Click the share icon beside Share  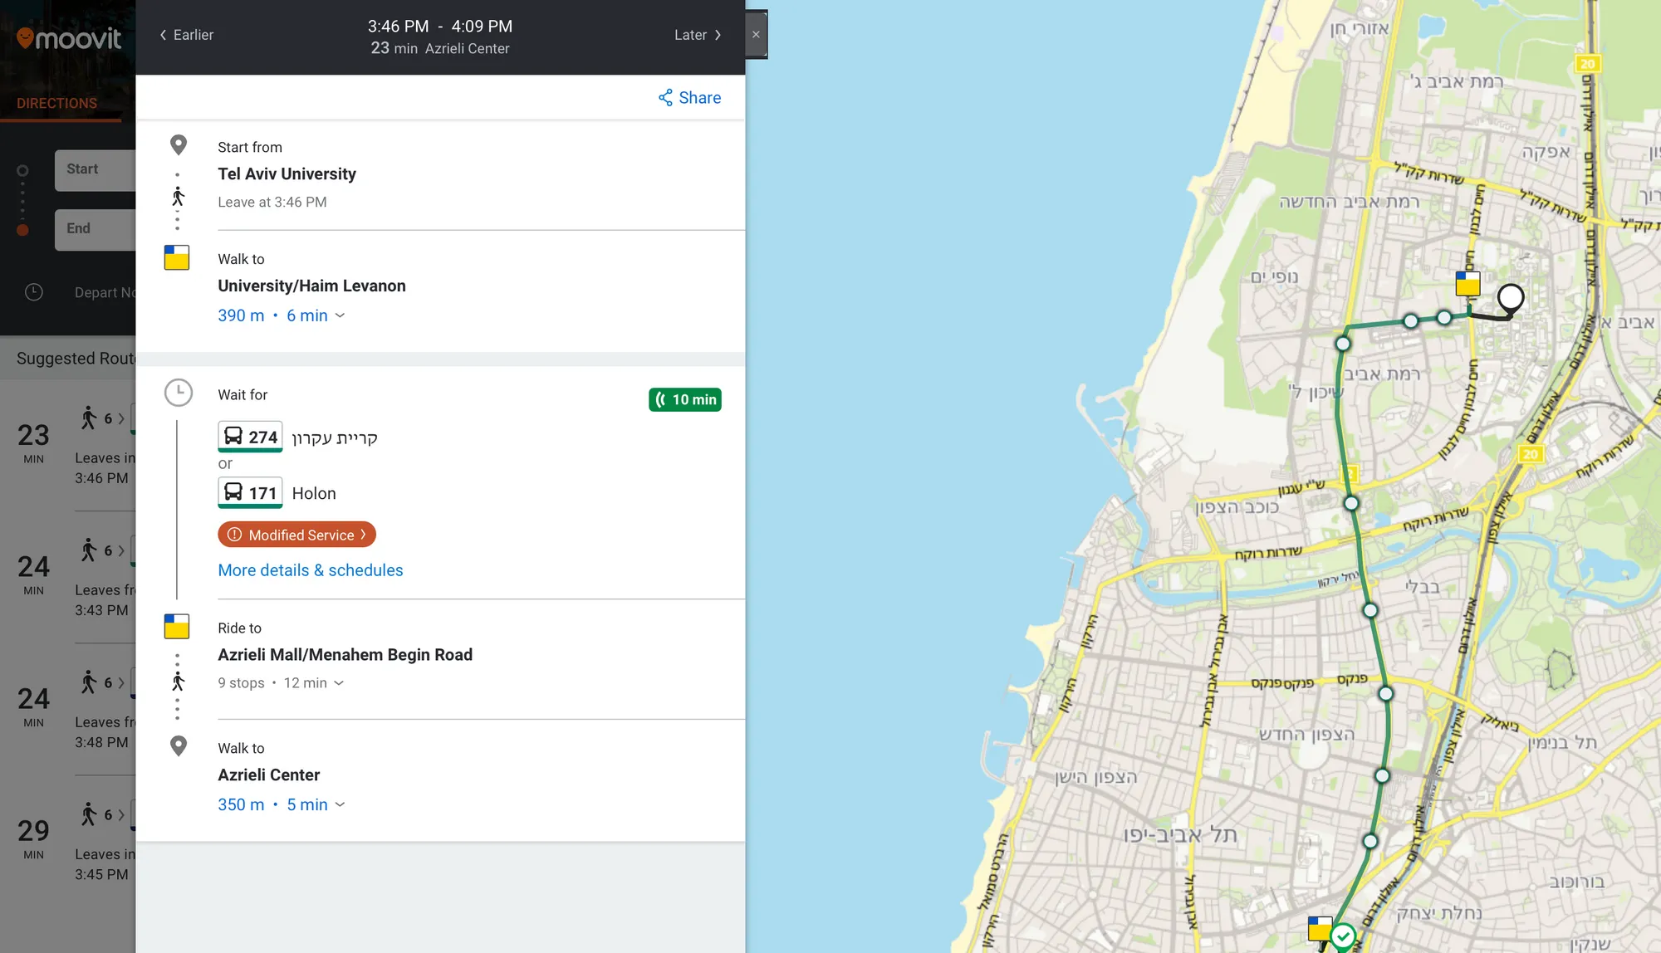point(665,98)
